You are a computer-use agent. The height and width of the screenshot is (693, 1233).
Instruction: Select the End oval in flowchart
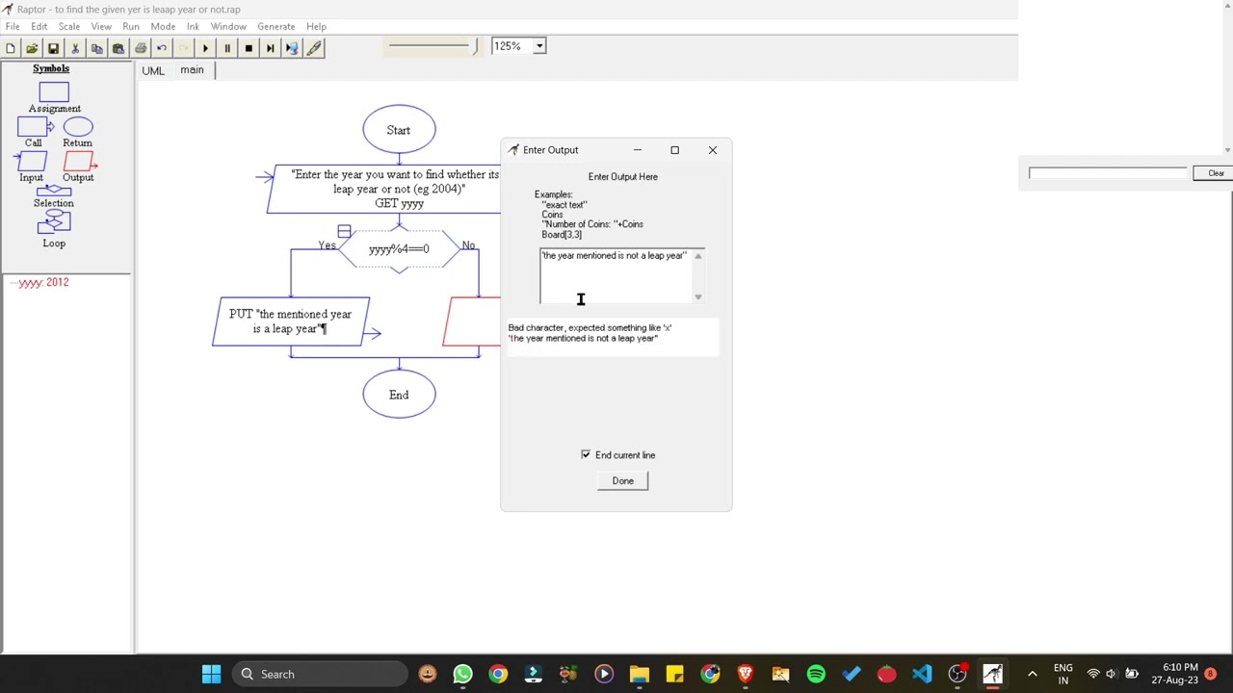(x=399, y=395)
